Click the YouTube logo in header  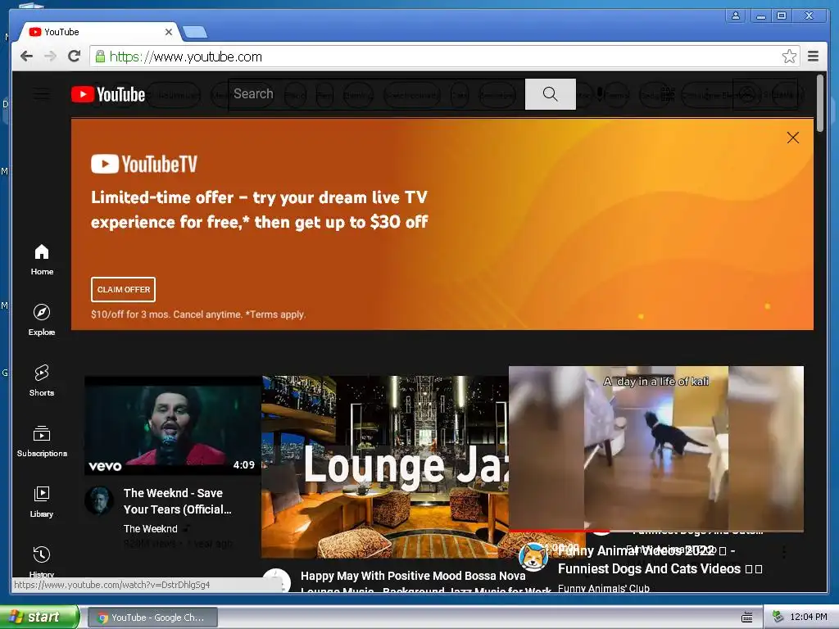tap(108, 95)
